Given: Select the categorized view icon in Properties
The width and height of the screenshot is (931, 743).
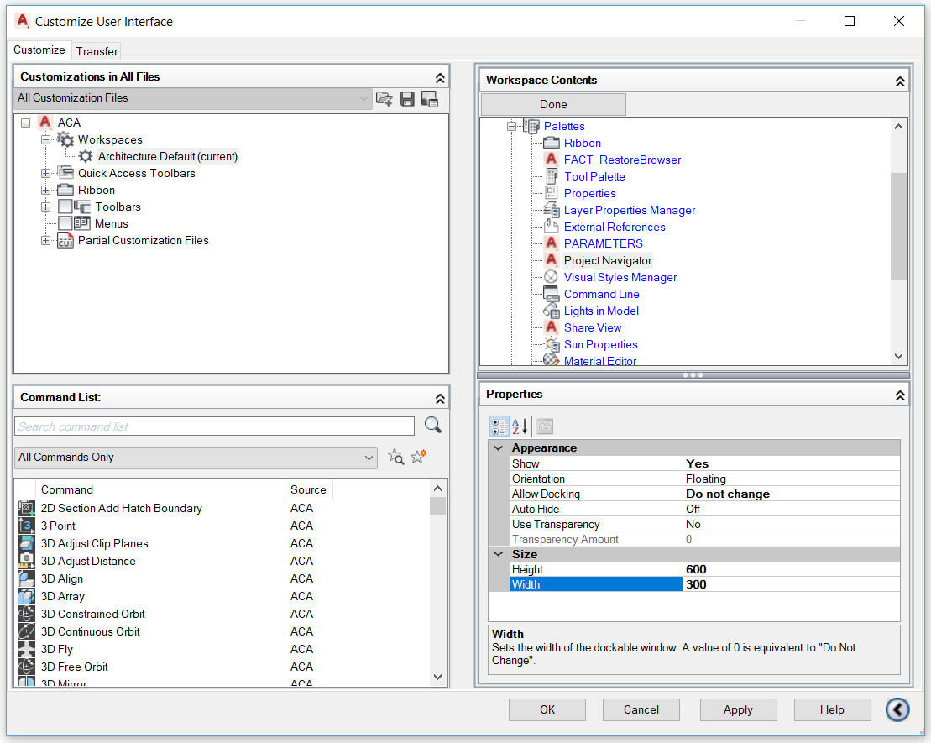Looking at the screenshot, I should point(499,426).
